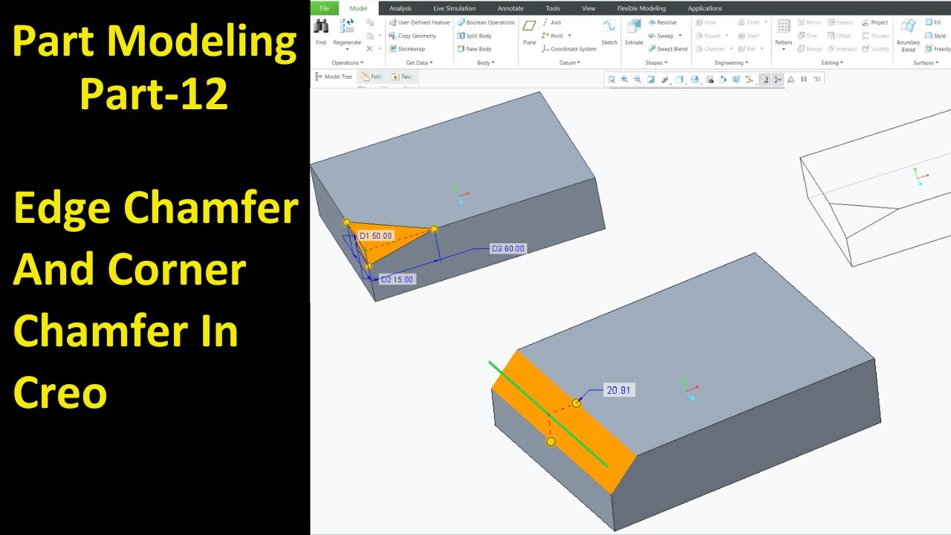This screenshot has height=535, width=951.
Task: Click the Pause simulation icon
Action: tap(803, 79)
